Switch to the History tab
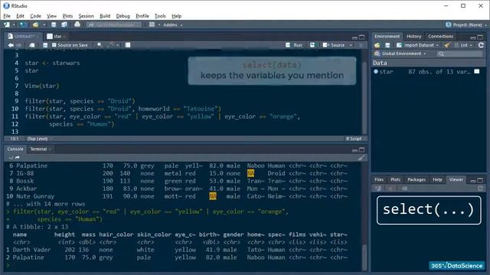Screen dimensions: 490x275 coord(413,37)
